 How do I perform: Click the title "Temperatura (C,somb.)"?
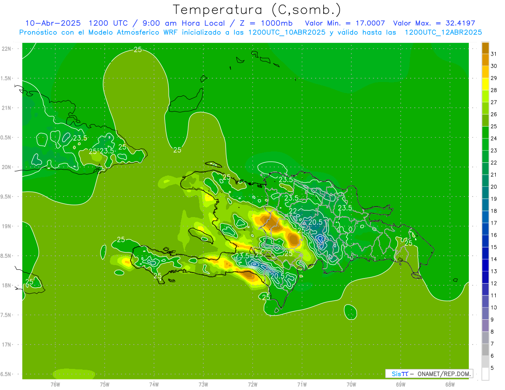click(257, 10)
